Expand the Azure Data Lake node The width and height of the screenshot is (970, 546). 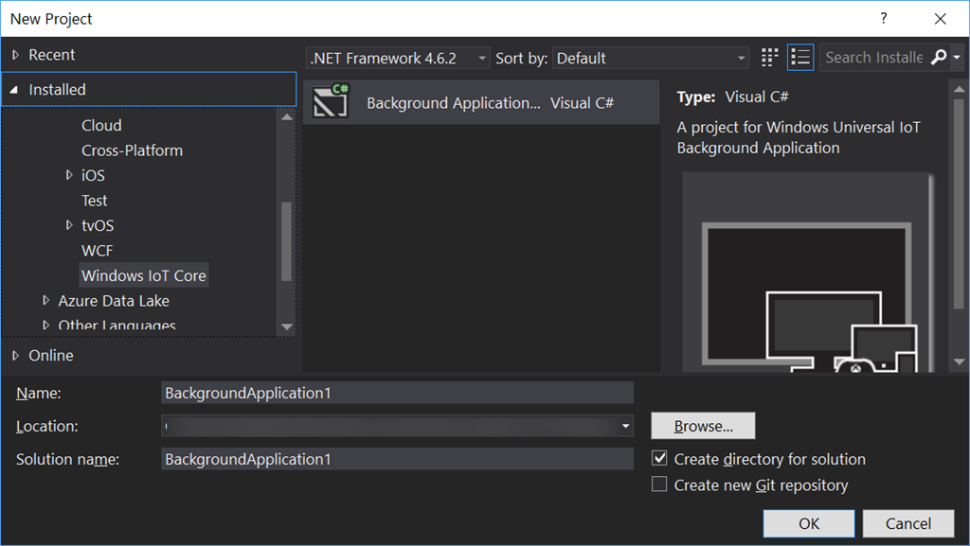(45, 301)
